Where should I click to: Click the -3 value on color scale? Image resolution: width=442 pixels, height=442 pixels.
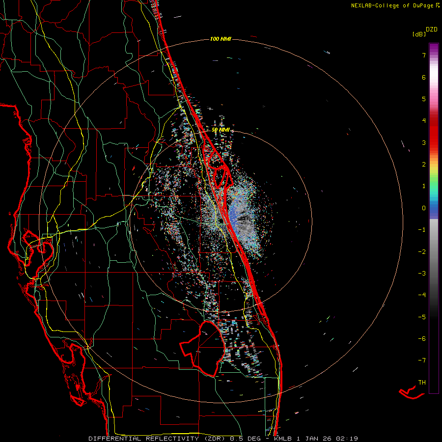(422, 274)
